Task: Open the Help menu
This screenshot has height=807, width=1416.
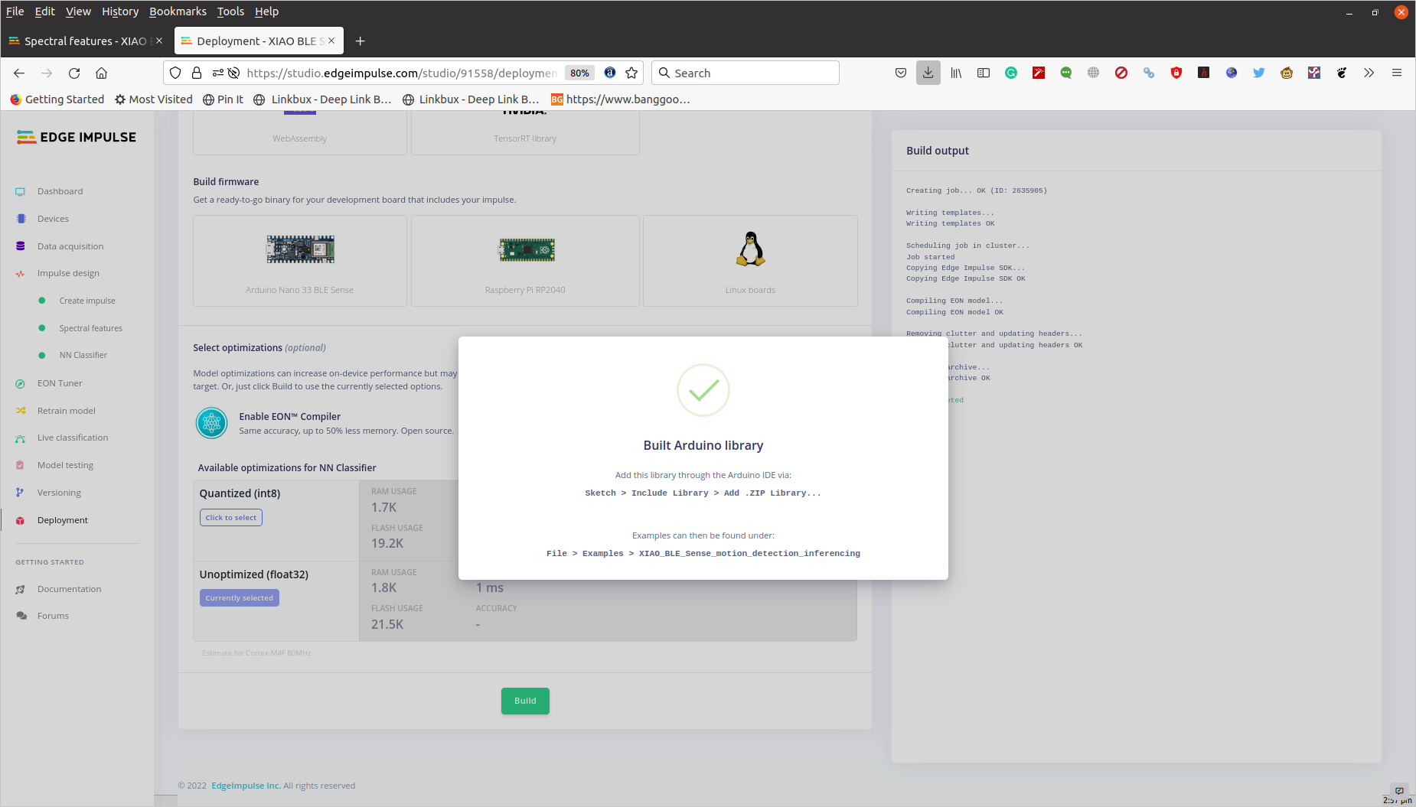Action: pos(266,11)
